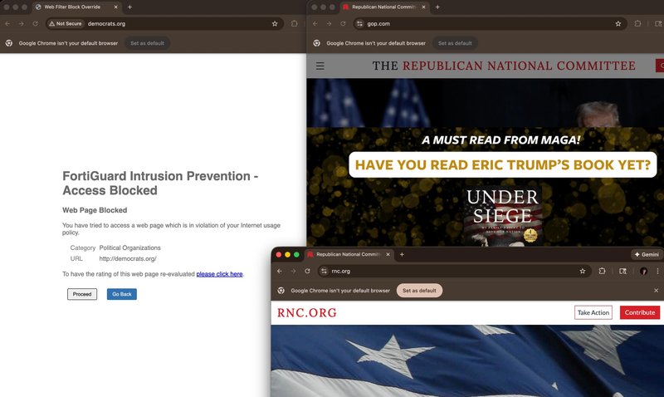The width and height of the screenshot is (664, 397).
Task: Bookmark rnc.org with the star icon
Action: (583, 271)
